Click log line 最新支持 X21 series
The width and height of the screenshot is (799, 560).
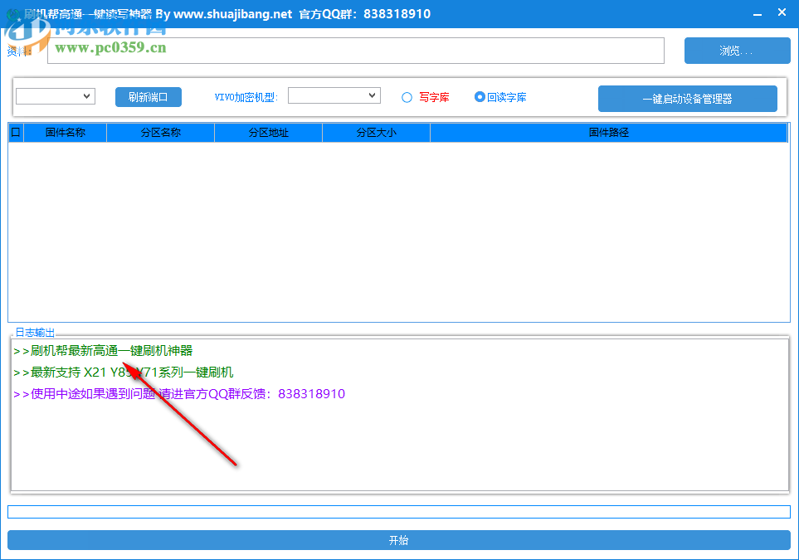click(124, 373)
